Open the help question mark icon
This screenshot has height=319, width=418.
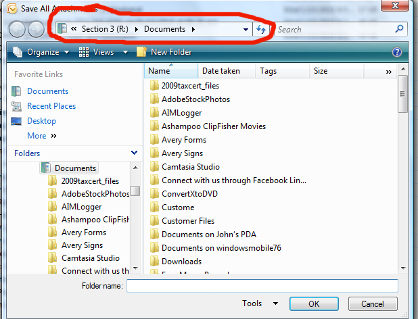coord(397,52)
